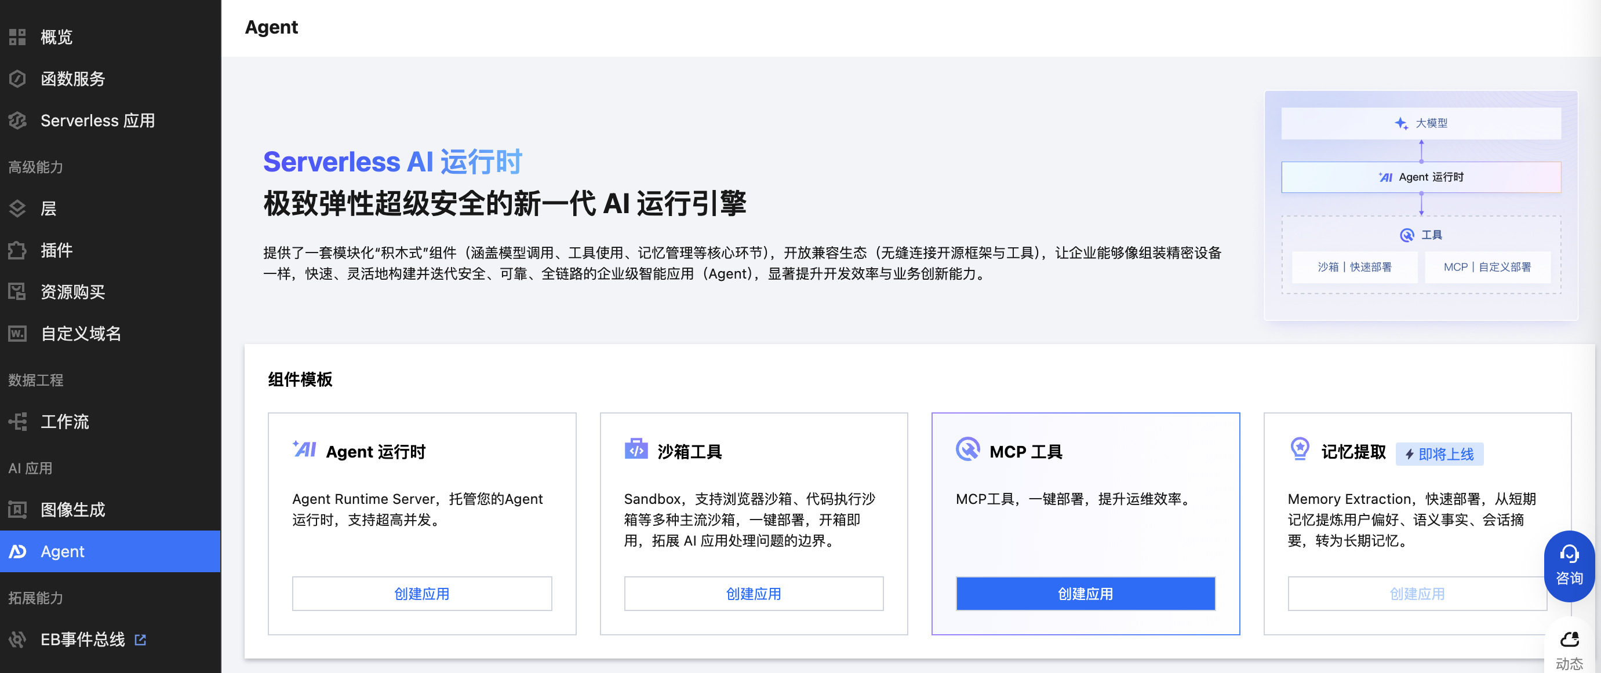Click the 层 layers icon

click(17, 209)
